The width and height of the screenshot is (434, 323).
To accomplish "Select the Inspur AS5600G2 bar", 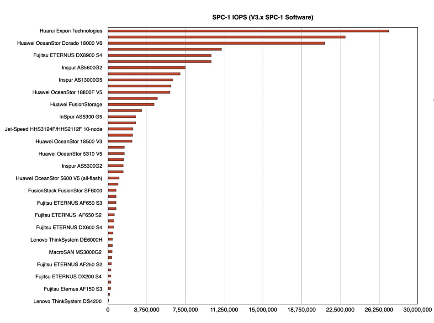I will click(147, 68).
